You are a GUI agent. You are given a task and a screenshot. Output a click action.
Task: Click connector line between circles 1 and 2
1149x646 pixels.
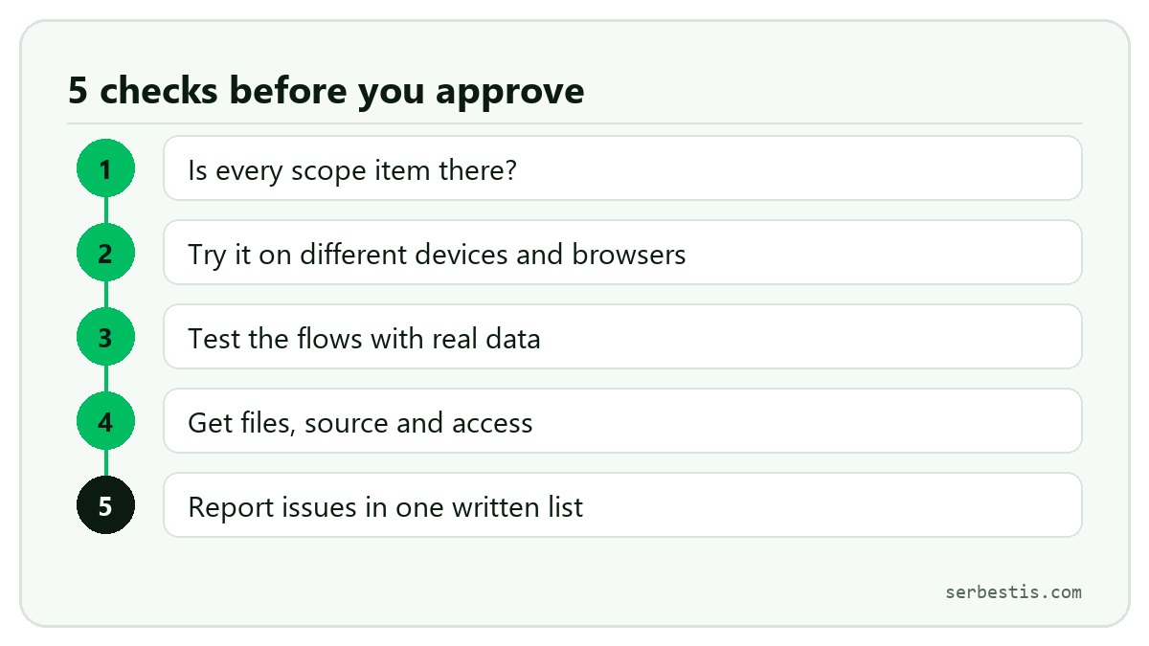[105, 211]
